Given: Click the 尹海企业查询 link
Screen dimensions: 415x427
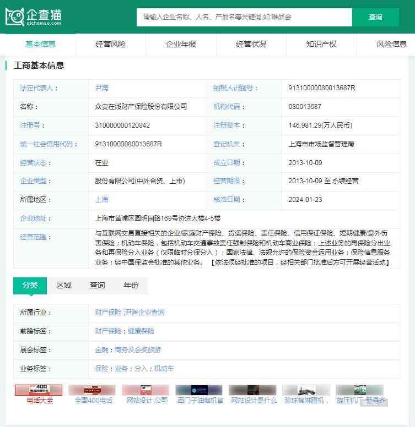Looking at the screenshot, I should point(144,313).
